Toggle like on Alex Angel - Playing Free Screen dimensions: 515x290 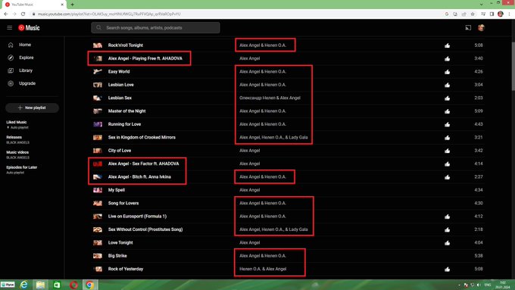pyautogui.click(x=447, y=58)
